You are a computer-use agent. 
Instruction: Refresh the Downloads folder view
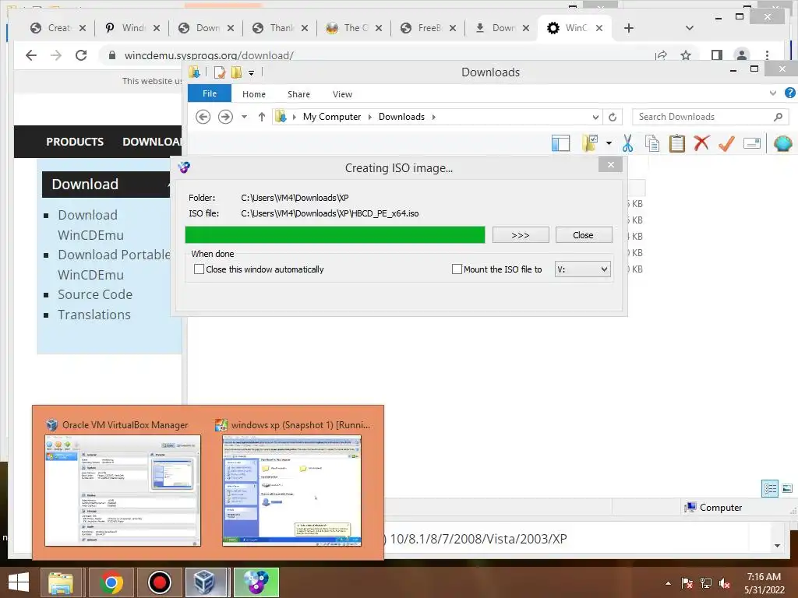pyautogui.click(x=613, y=117)
